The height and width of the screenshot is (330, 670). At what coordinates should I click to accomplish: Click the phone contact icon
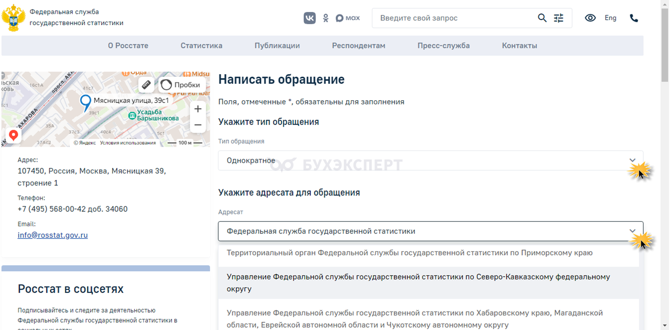click(634, 18)
